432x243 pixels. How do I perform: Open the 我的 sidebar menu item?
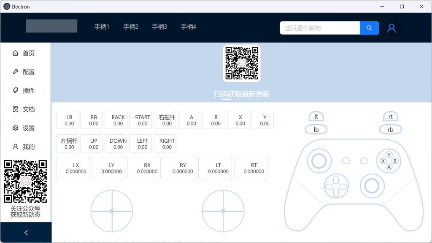pos(25,147)
